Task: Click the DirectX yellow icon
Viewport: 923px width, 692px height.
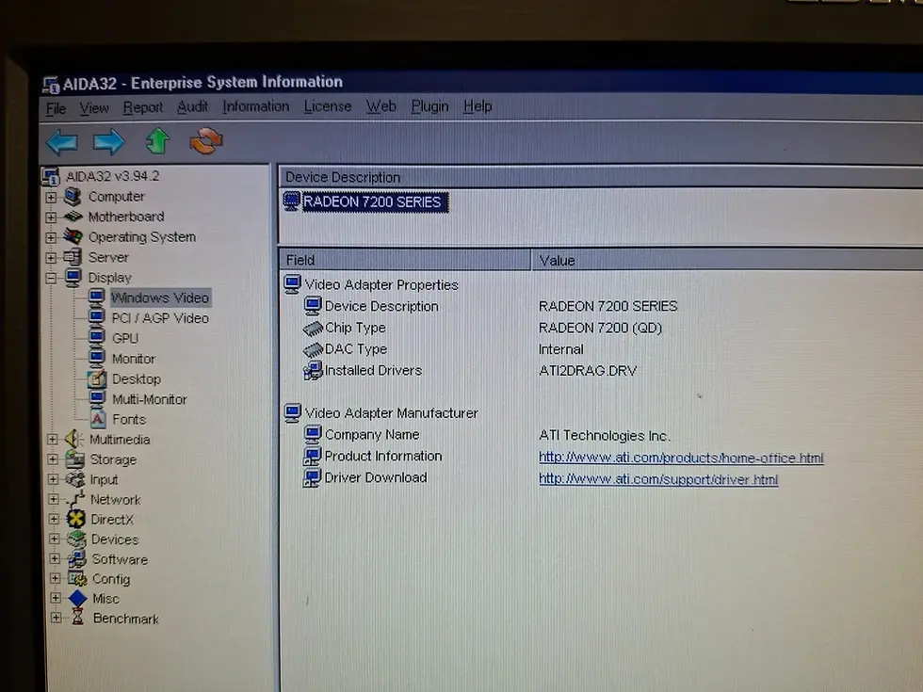Action: [76, 519]
